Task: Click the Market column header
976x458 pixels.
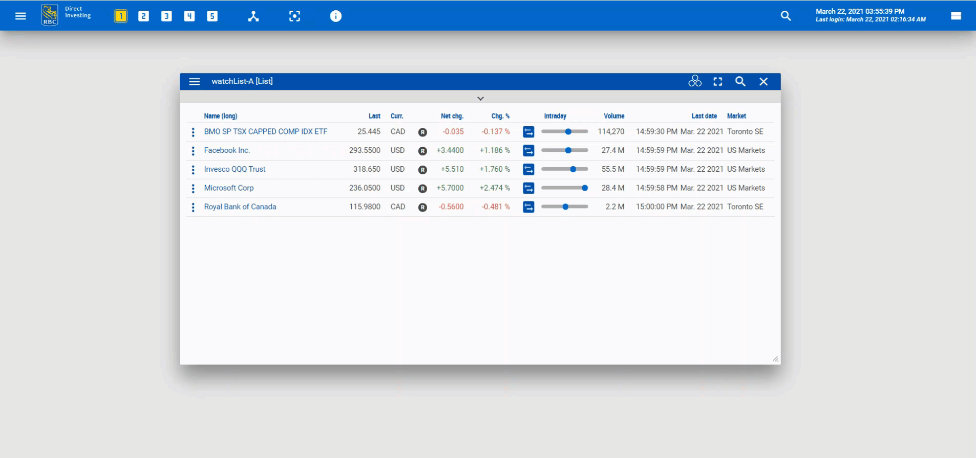Action: coord(736,116)
